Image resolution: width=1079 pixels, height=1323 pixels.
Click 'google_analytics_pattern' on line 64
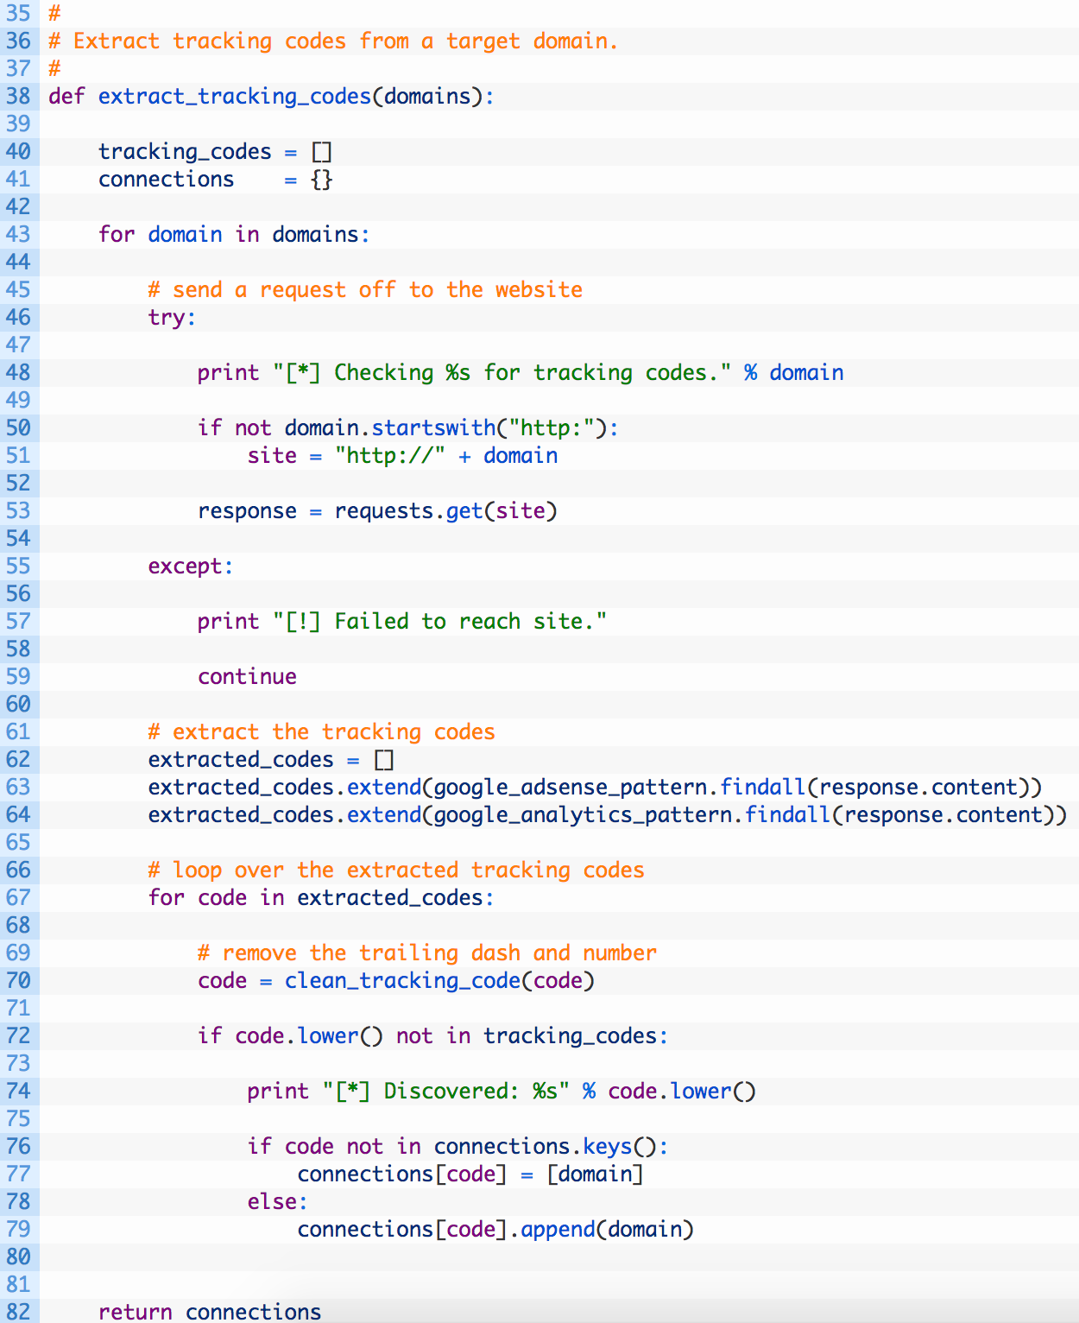pos(583,815)
